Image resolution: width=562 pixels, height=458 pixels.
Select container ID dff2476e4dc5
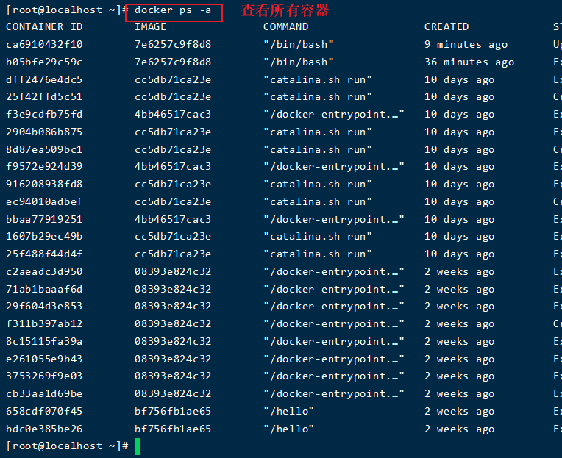tap(44, 79)
